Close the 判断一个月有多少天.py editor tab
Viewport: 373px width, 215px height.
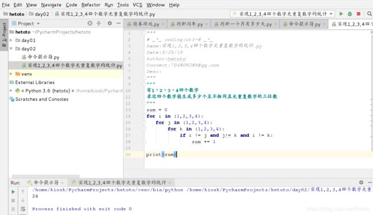point(275,24)
